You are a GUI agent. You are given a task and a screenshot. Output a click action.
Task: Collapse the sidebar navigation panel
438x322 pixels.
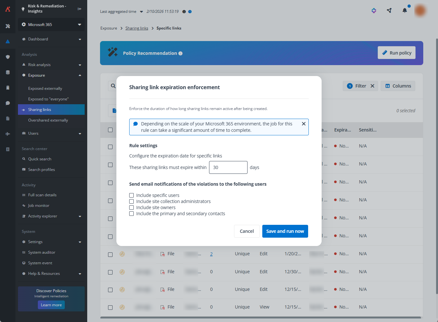(80, 9)
